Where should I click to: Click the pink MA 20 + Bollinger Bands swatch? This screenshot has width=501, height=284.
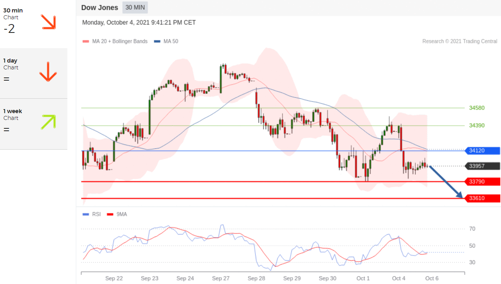[85, 41]
